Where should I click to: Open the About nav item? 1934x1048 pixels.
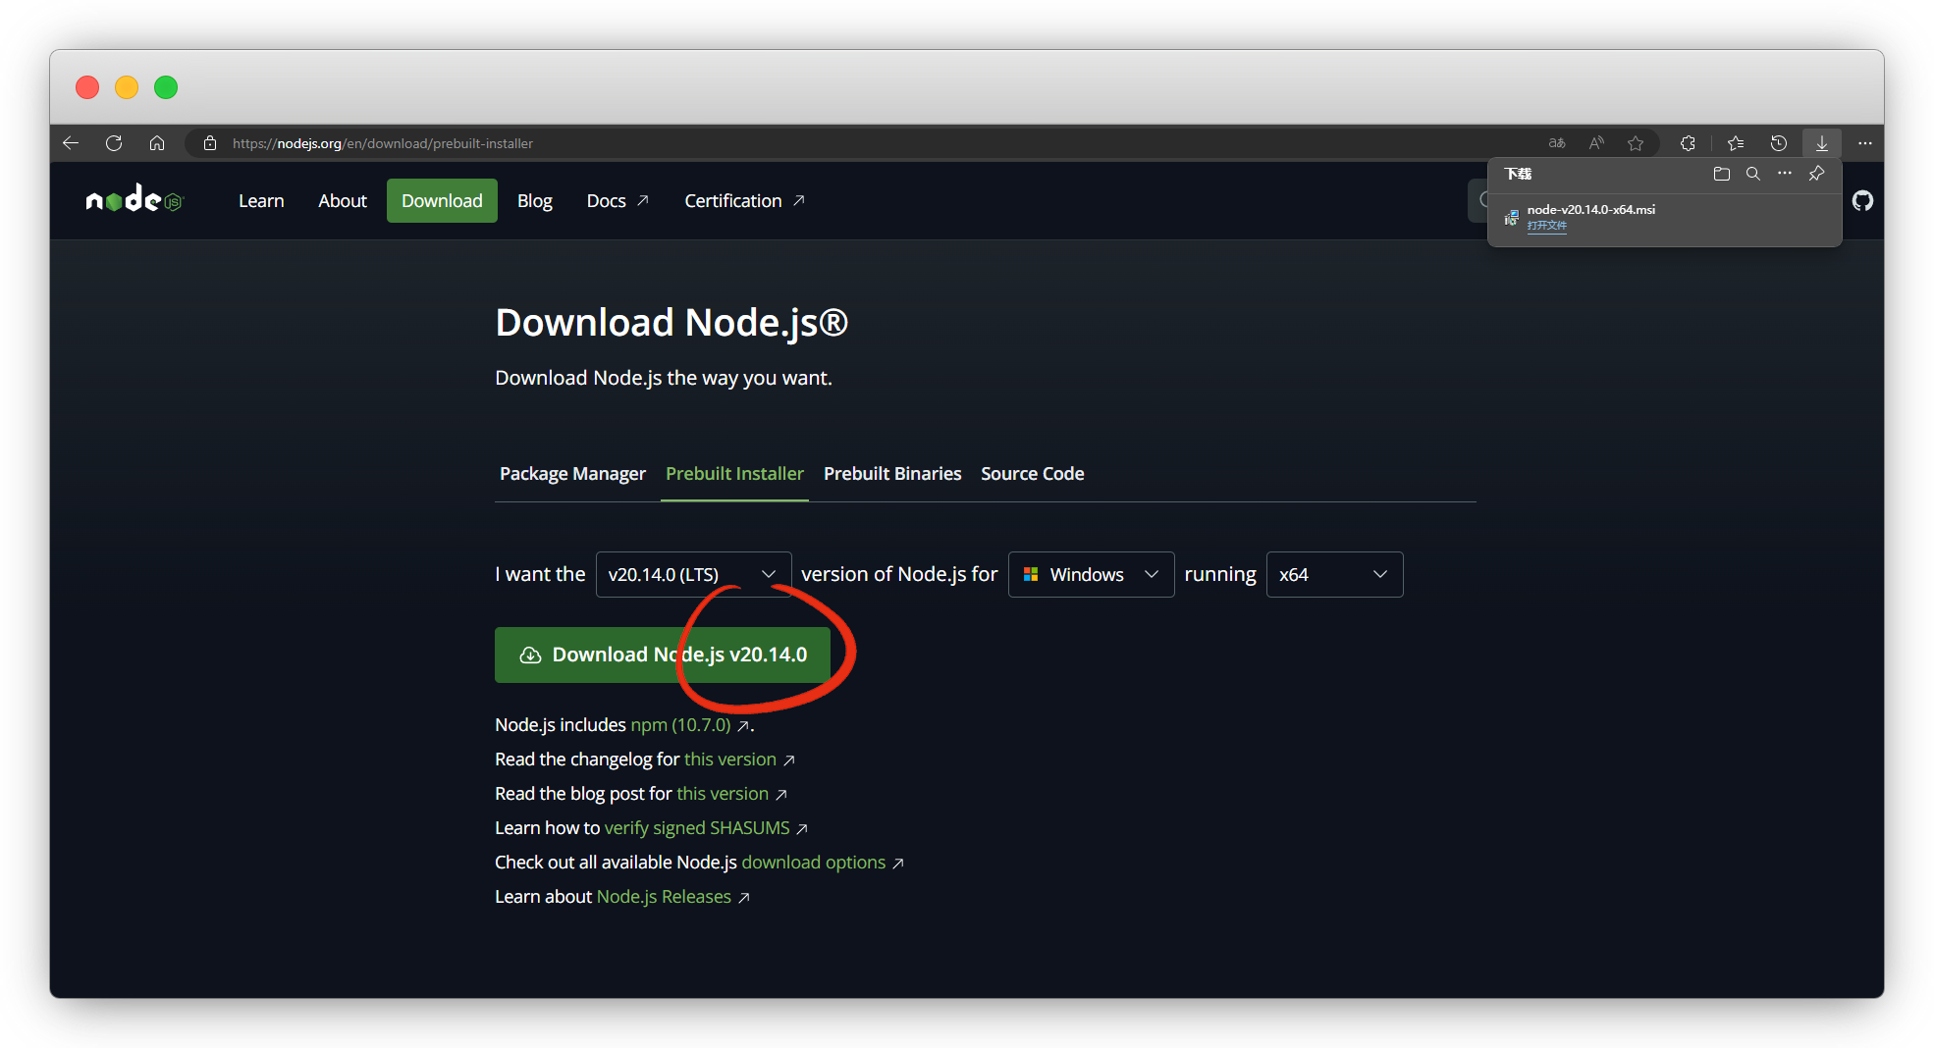click(x=343, y=201)
